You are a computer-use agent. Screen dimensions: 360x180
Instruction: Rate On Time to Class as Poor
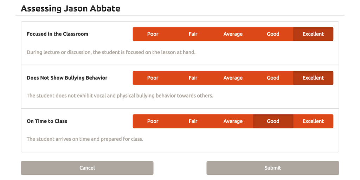[153, 121]
